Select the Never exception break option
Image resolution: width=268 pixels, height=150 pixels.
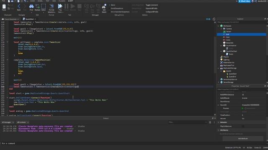tap(113, 5)
